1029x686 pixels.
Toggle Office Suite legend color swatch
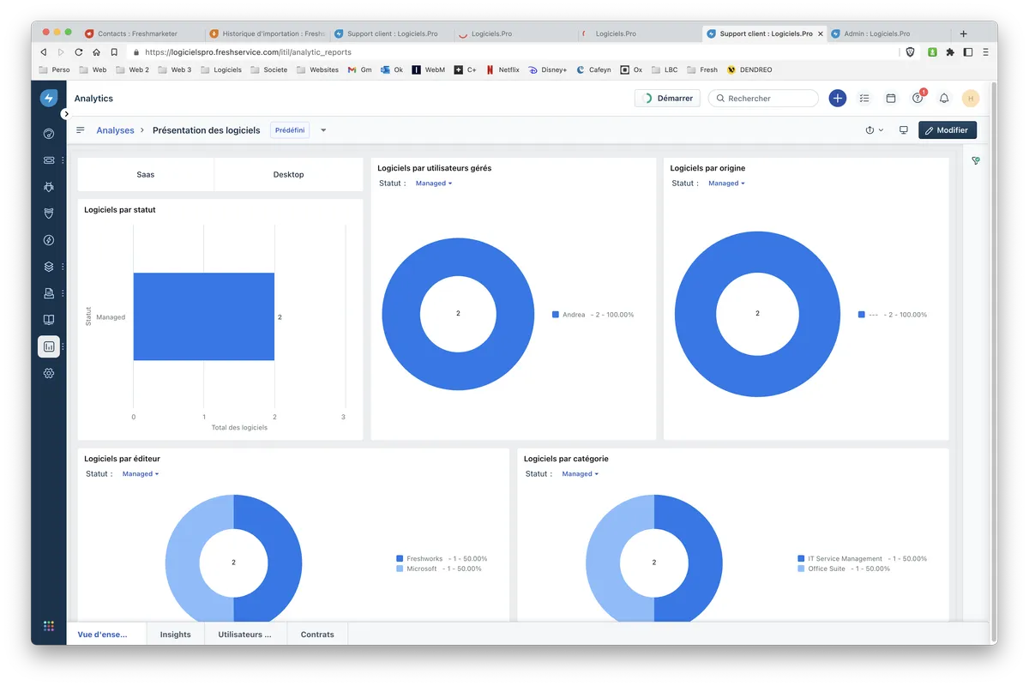point(801,569)
